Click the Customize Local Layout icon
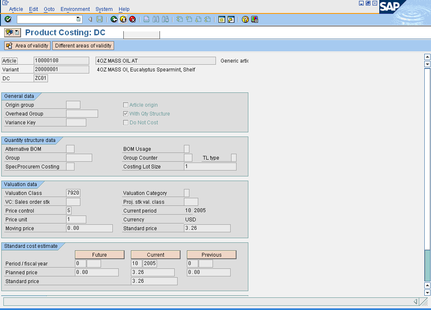 (x=255, y=19)
